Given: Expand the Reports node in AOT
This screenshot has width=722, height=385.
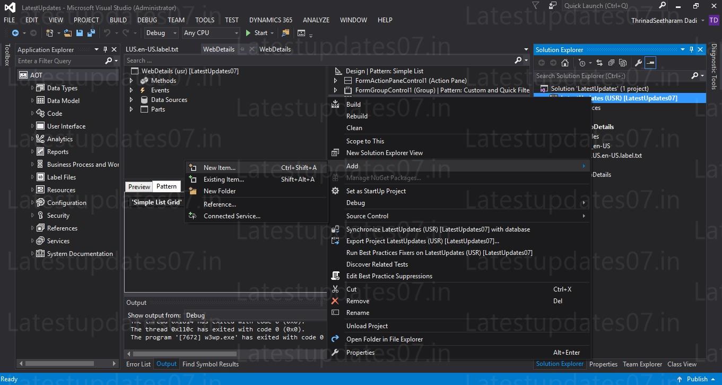Looking at the screenshot, I should tap(32, 151).
